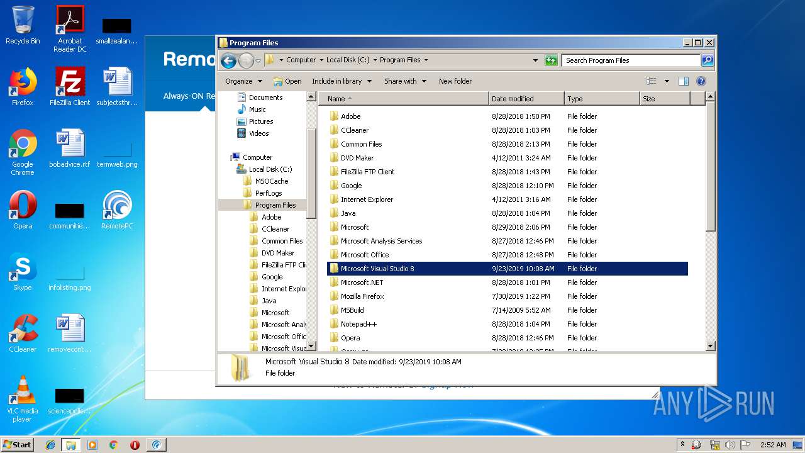The height and width of the screenshot is (453, 805).
Task: Select Videos in navigation pane
Action: coord(258,133)
